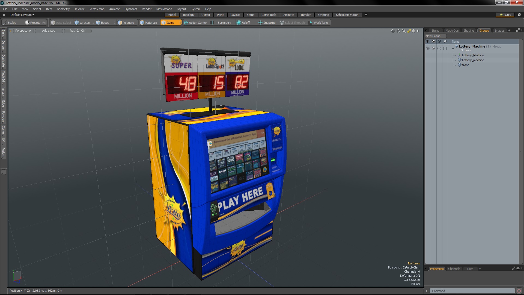Switch to the UVEdit layout tab
Image resolution: width=524 pixels, height=295 pixels.
point(206,15)
